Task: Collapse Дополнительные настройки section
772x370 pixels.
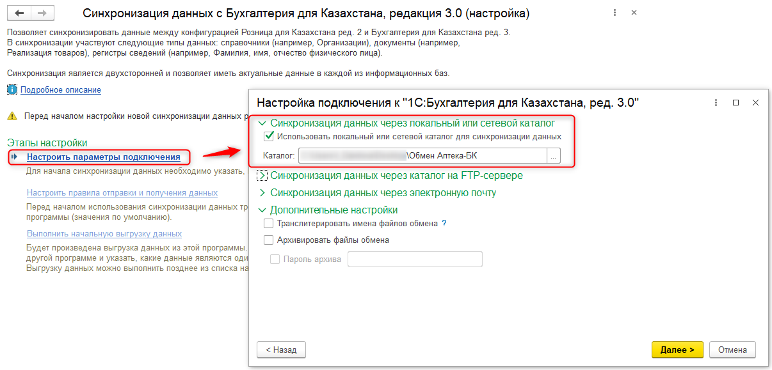Action: (x=262, y=210)
